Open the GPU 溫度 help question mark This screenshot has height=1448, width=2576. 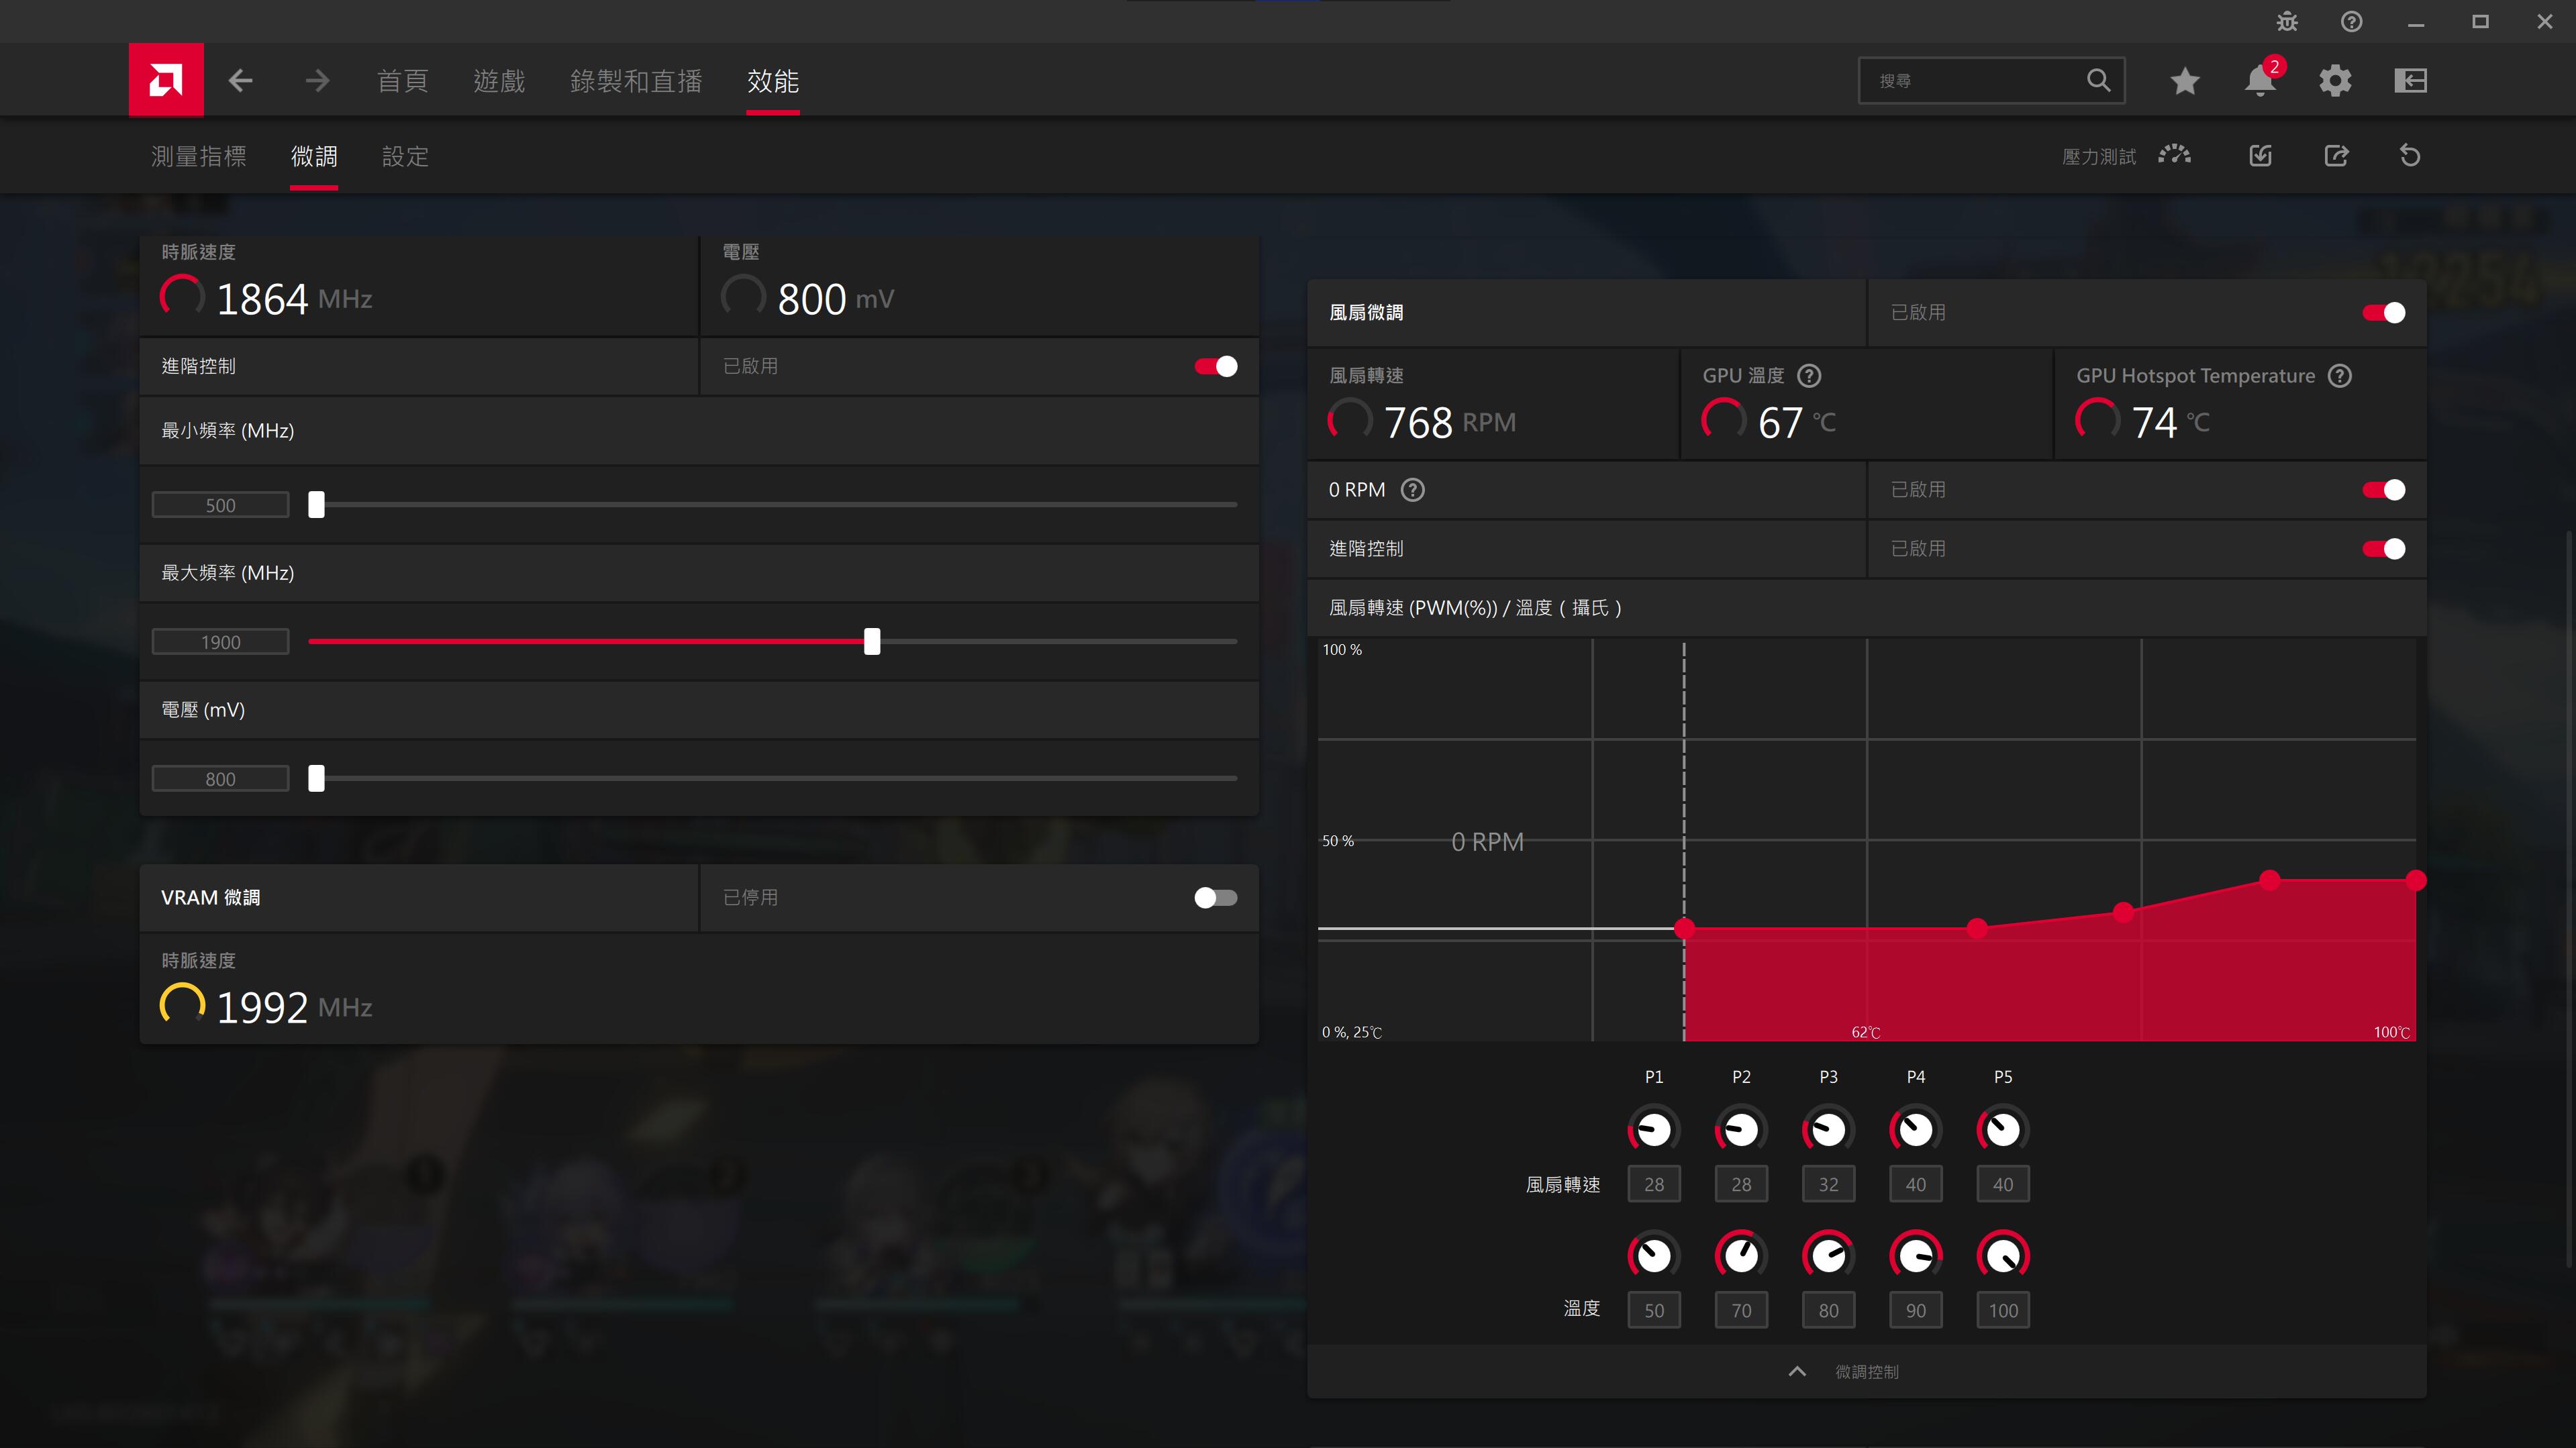point(1809,376)
